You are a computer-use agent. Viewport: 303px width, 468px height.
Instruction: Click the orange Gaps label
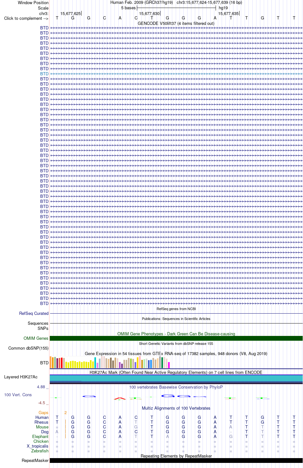(x=43, y=412)
